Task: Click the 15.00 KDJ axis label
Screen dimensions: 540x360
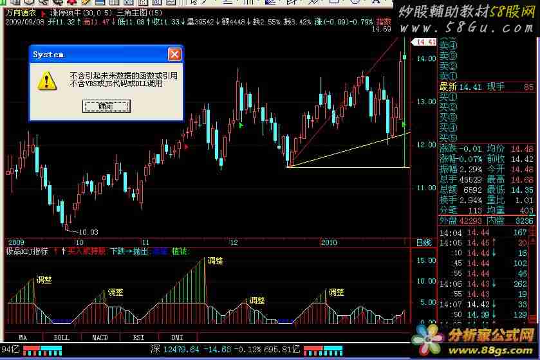Action: 426,260
